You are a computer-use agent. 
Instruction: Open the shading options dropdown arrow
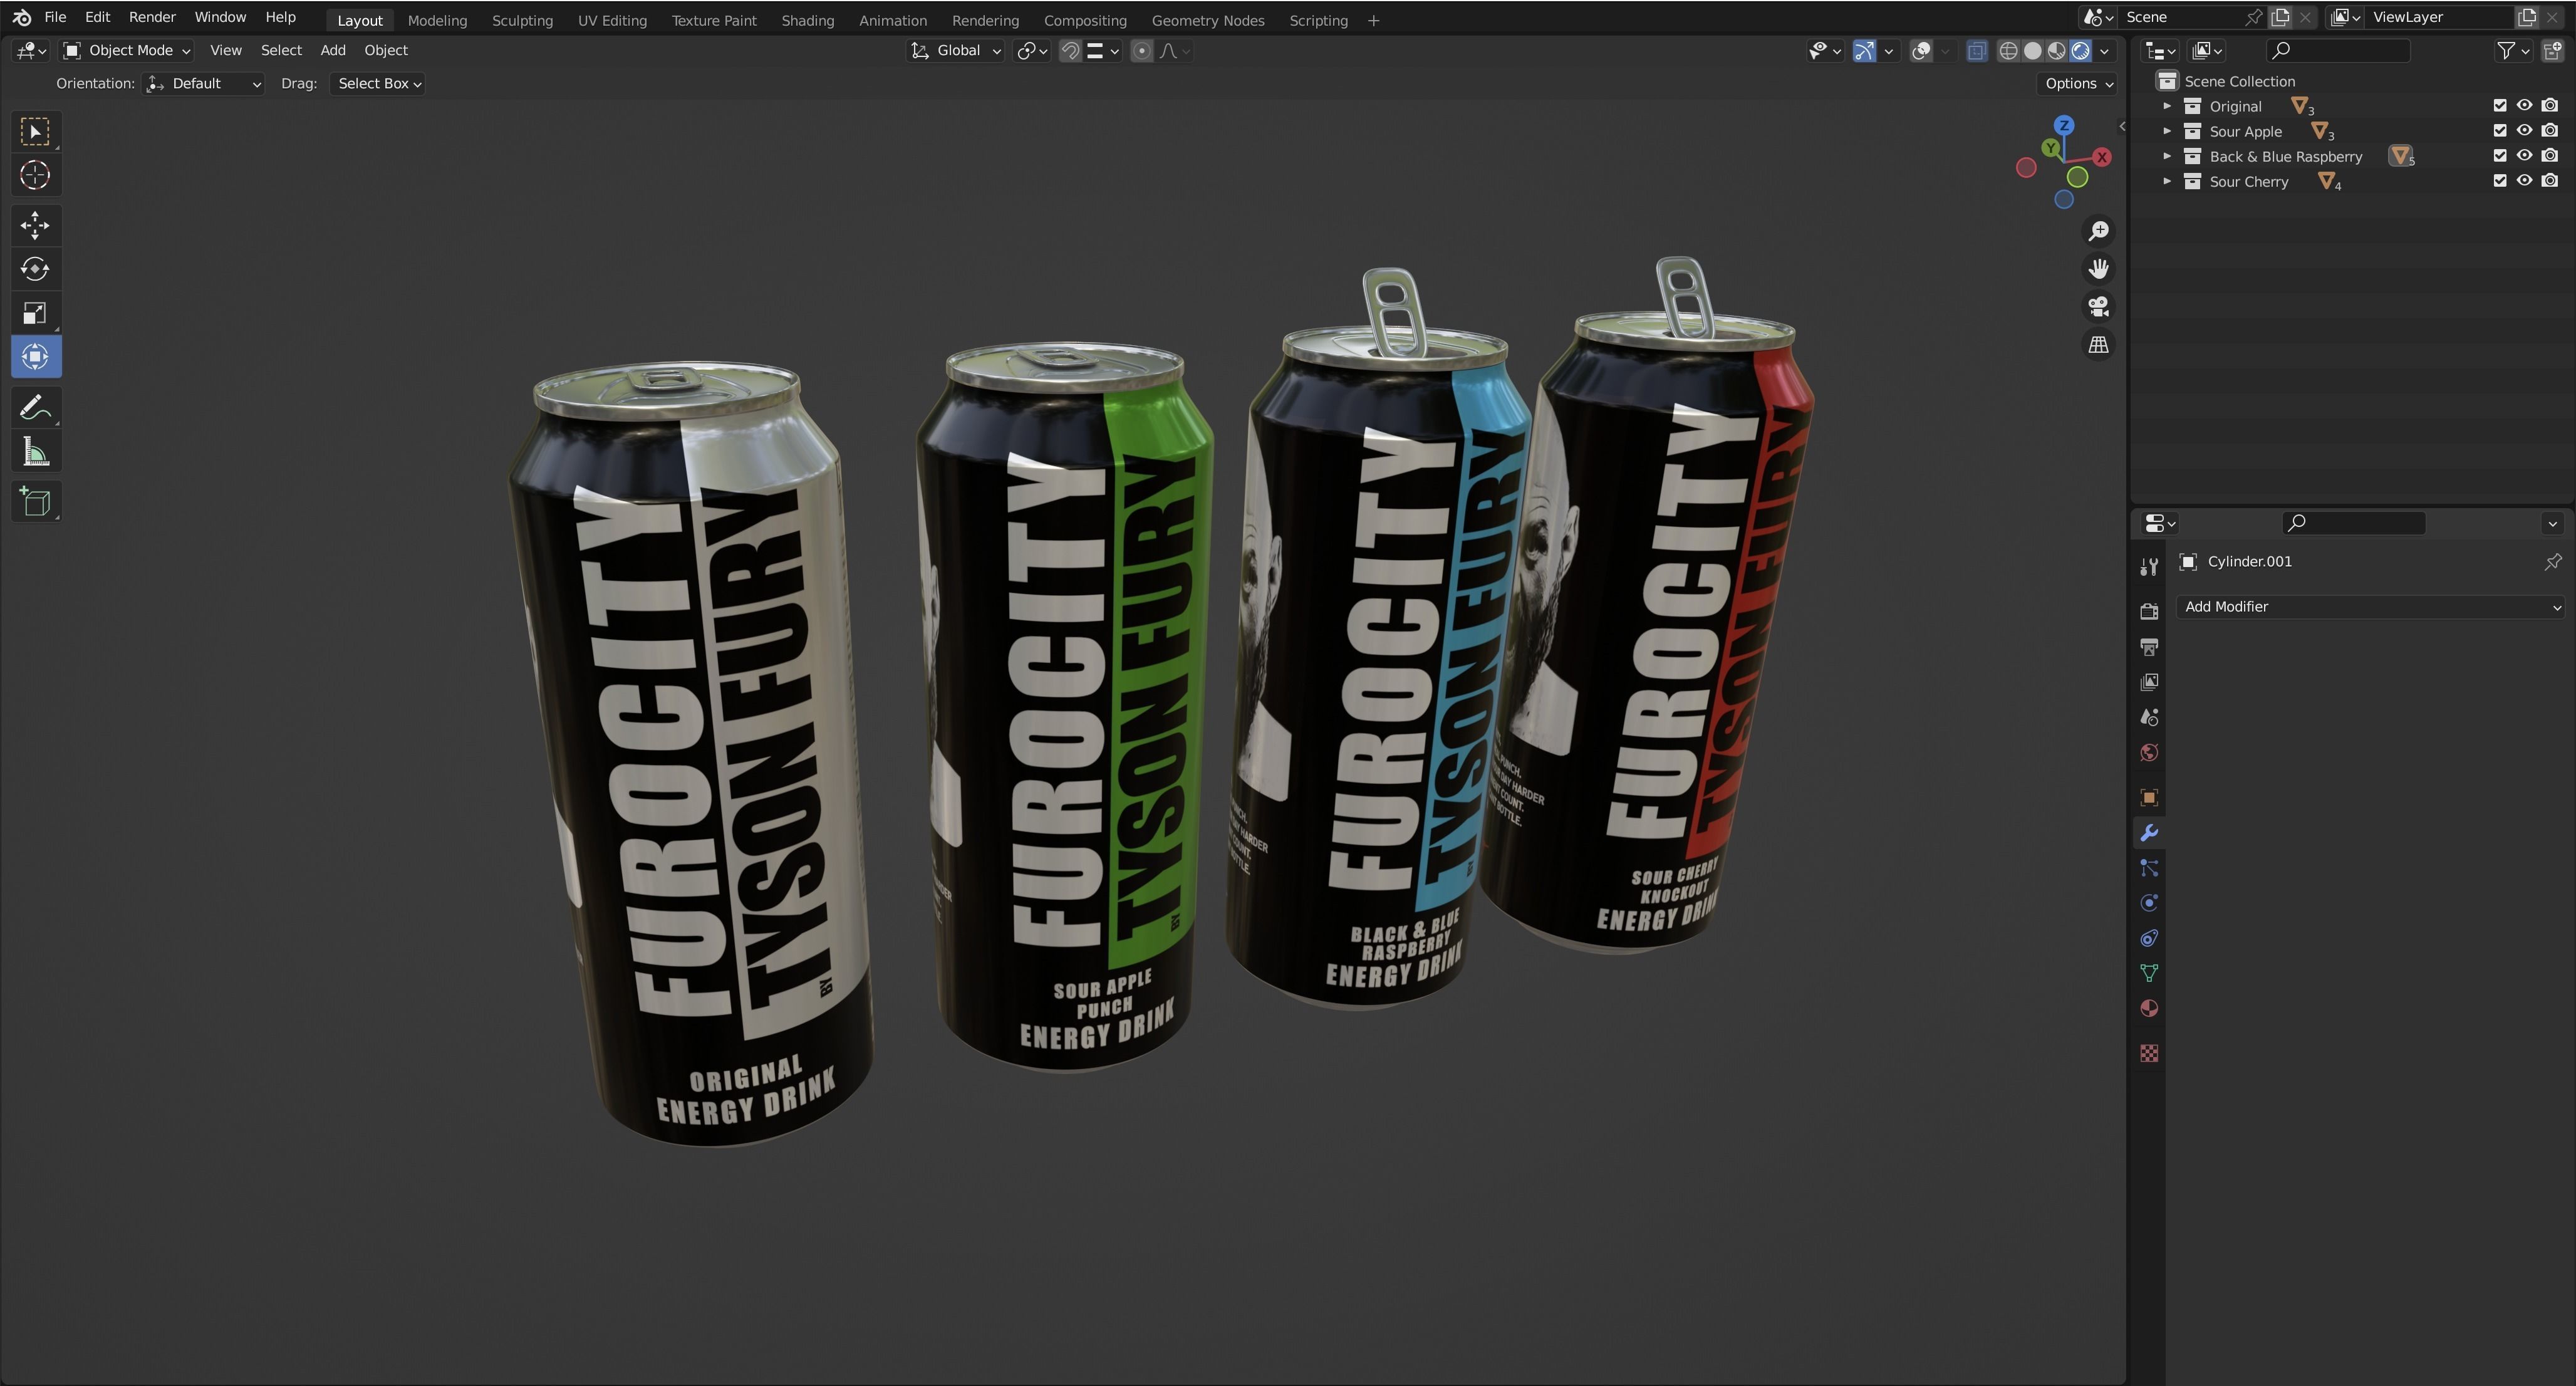(x=2105, y=51)
